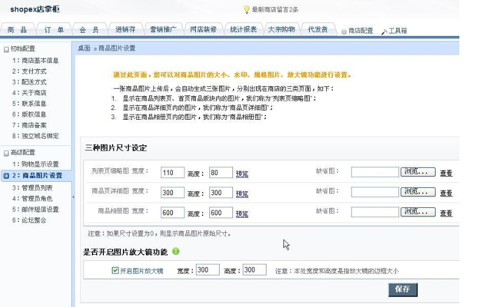Viewport: 477px width, 307px height.
Task: Toggle the 开启图片放大镜 checkbox
Action: tap(115, 271)
